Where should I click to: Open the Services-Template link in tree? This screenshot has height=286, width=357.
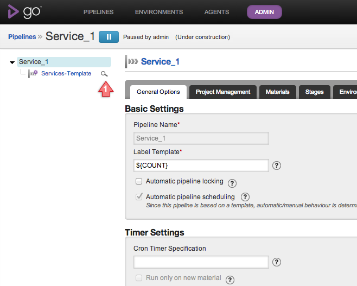tap(66, 73)
